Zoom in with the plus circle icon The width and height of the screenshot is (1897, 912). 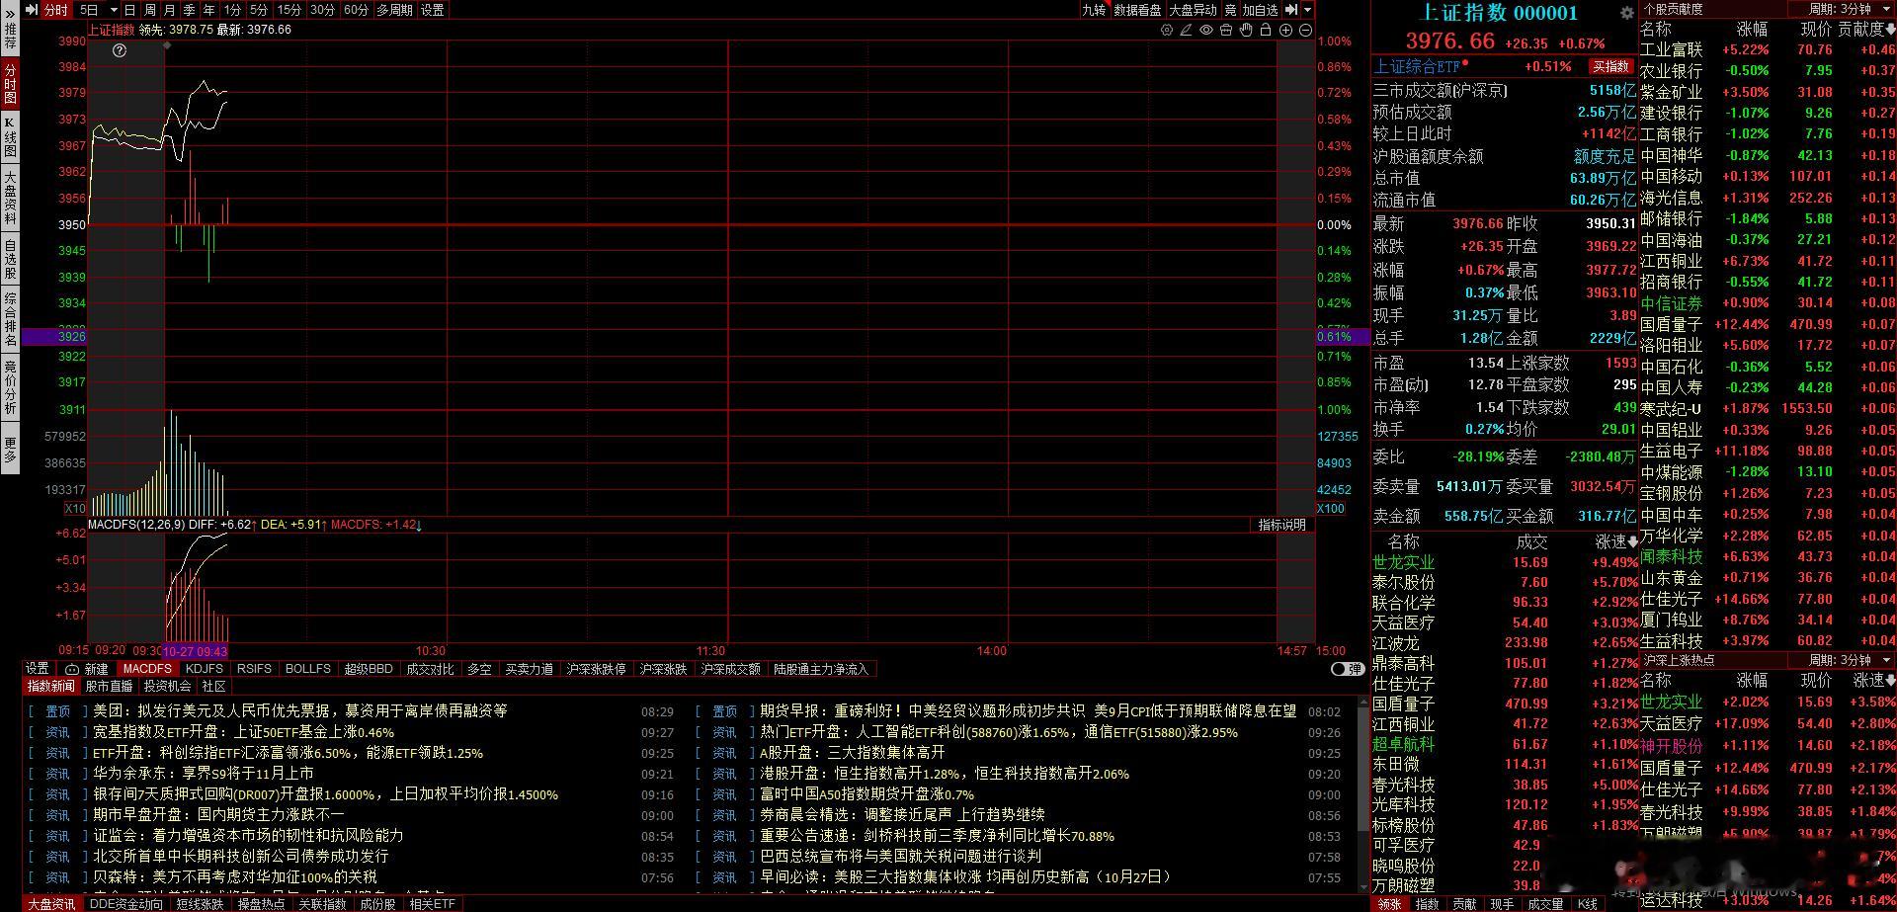tap(1285, 30)
